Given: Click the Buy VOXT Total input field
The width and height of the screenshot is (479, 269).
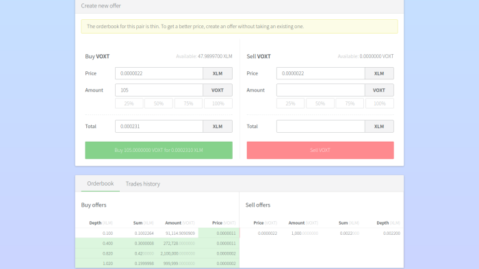Looking at the screenshot, I should click(x=159, y=126).
